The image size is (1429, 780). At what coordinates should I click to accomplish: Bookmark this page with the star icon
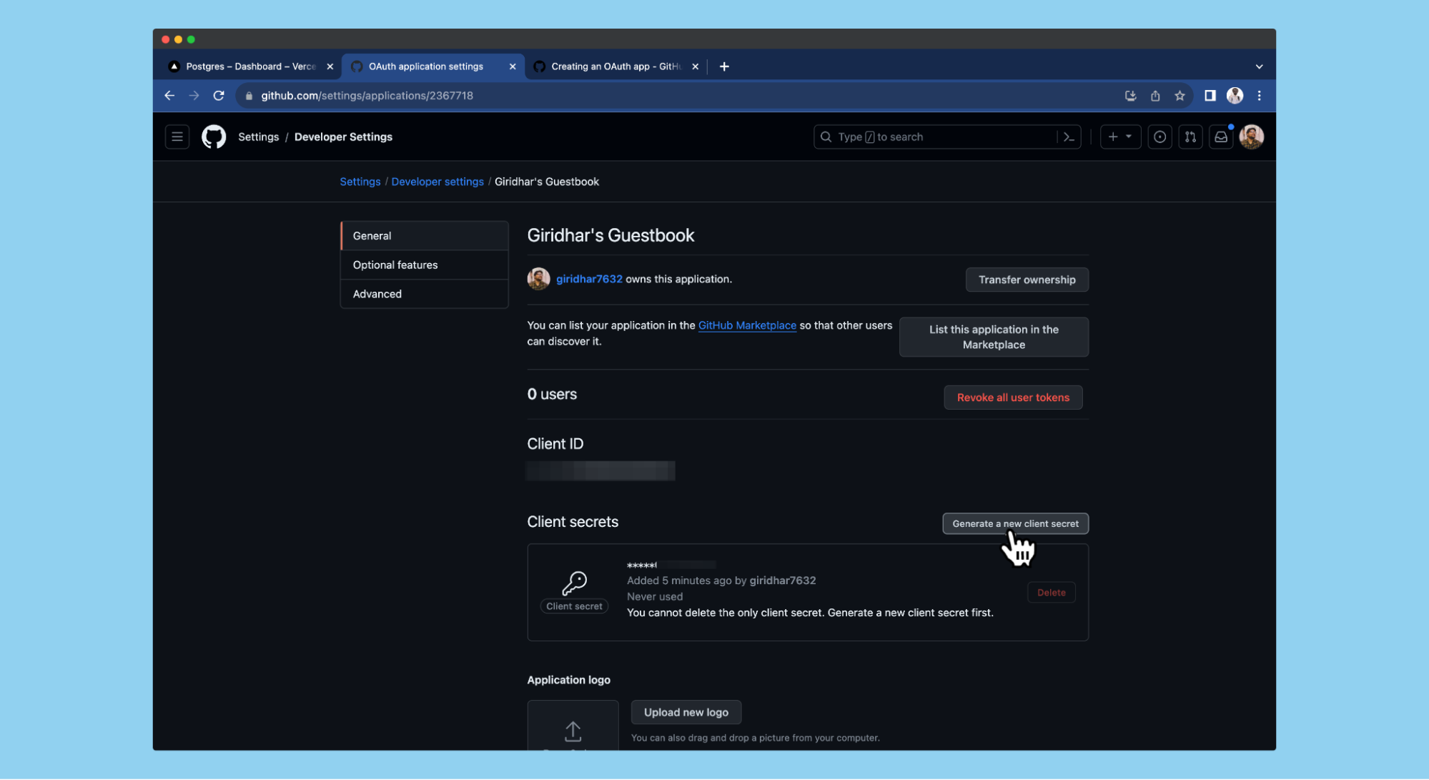click(1180, 96)
